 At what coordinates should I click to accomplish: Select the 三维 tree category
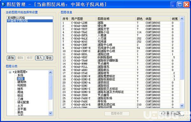point(20,99)
